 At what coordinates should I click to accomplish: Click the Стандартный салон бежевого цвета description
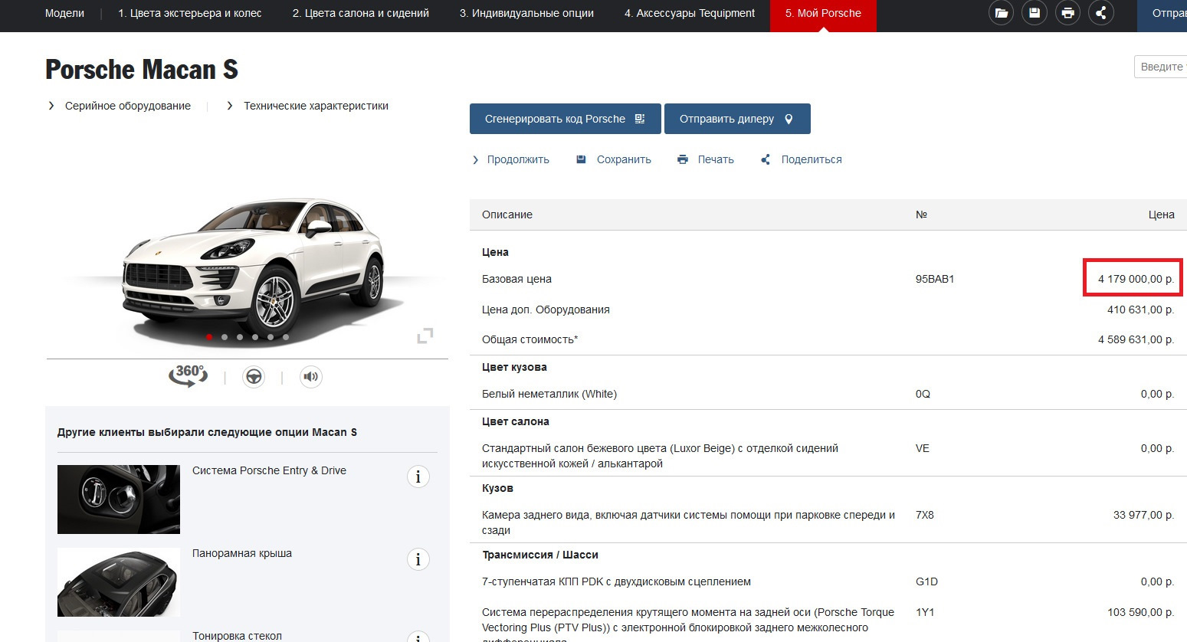tap(660, 456)
